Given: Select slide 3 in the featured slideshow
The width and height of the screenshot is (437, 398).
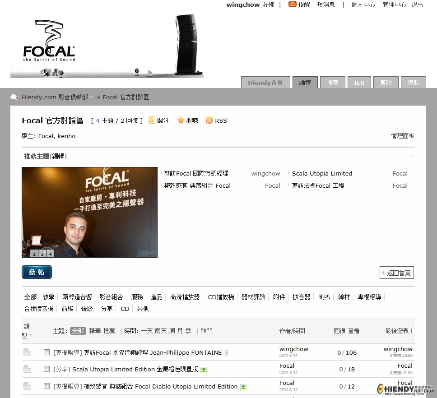Looking at the screenshot, I should click(42, 254).
